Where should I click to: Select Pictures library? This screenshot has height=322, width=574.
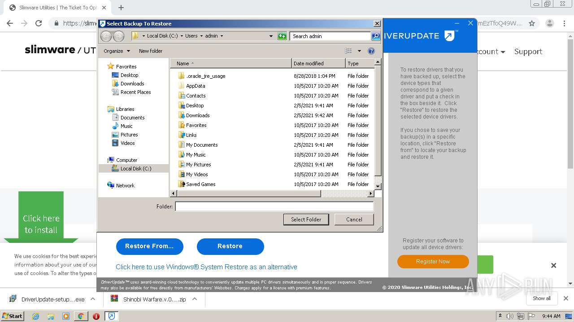[129, 135]
